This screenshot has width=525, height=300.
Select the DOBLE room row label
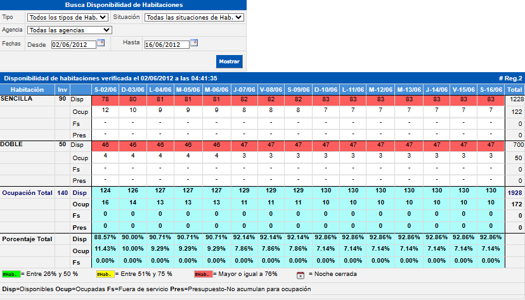[11, 144]
